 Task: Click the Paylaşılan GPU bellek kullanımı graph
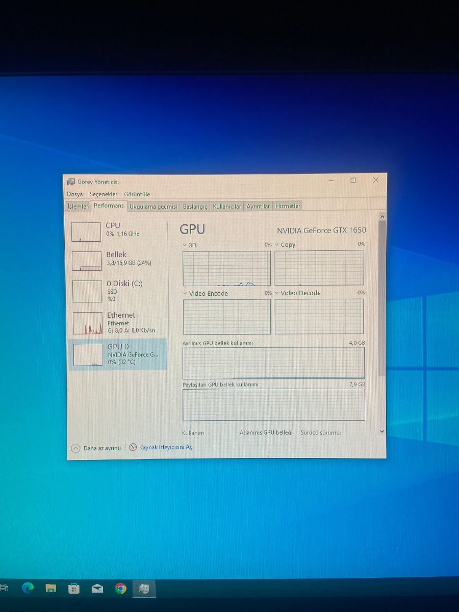pos(273,405)
